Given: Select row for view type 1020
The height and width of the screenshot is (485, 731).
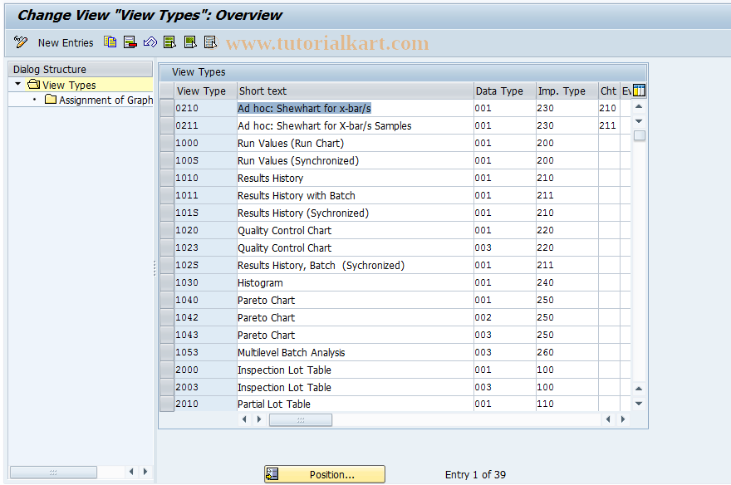Looking at the screenshot, I should (x=167, y=230).
